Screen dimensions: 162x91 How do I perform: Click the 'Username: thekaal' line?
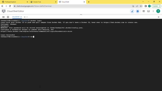(x=8, y=24)
